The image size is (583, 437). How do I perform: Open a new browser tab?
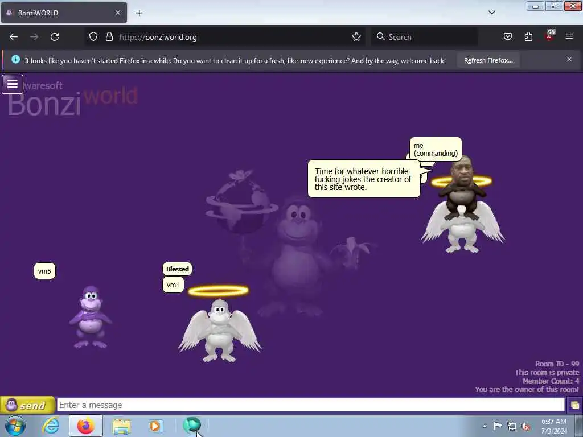tap(139, 13)
